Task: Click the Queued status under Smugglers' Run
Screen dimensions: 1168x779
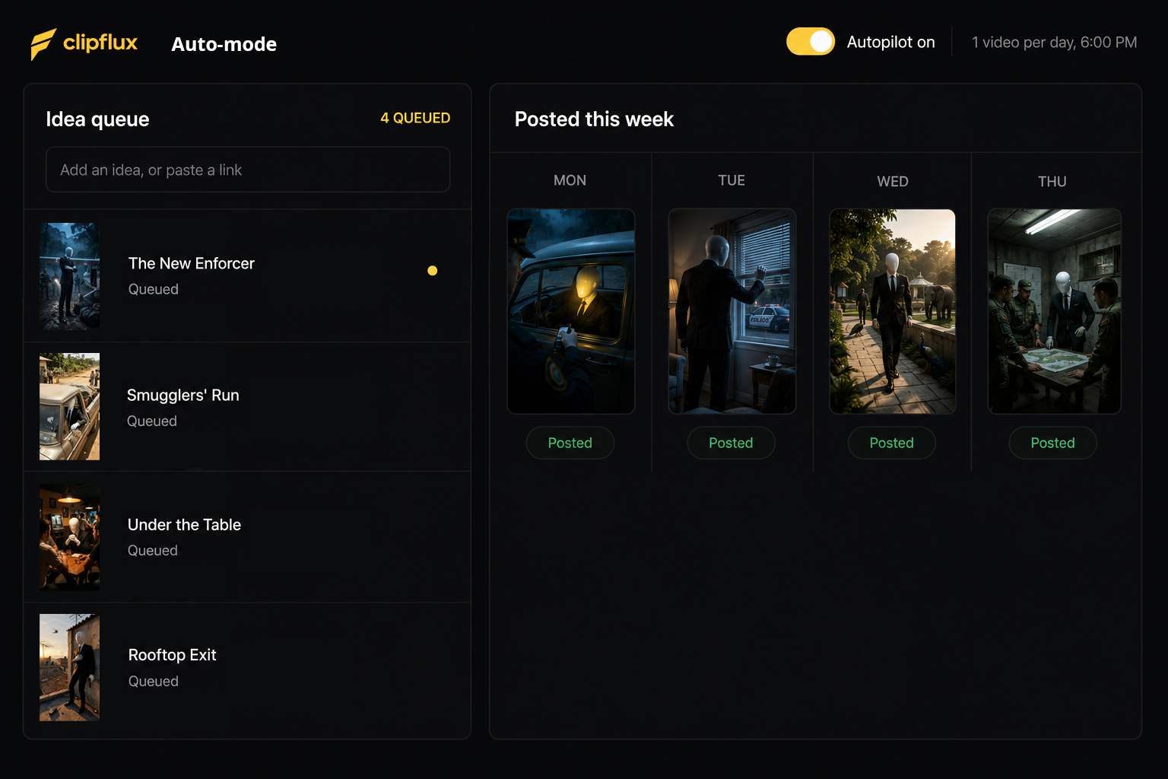Action: (151, 421)
